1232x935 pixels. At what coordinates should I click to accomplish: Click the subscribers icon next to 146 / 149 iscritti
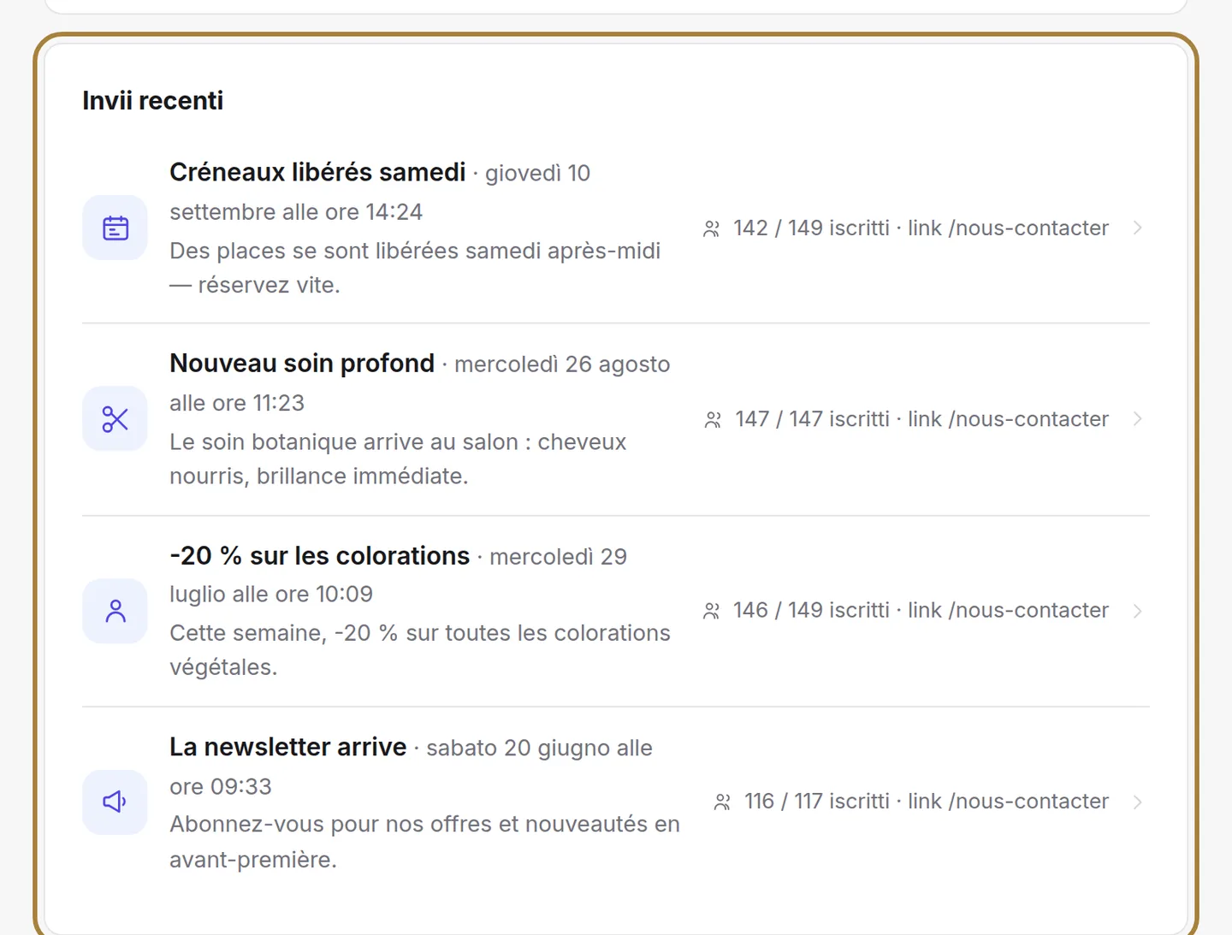(x=711, y=611)
